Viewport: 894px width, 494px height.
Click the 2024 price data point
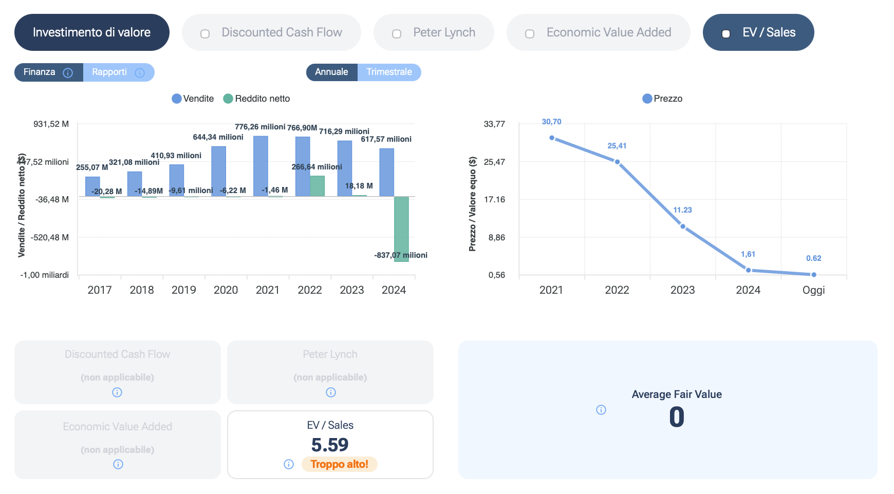pos(748,270)
